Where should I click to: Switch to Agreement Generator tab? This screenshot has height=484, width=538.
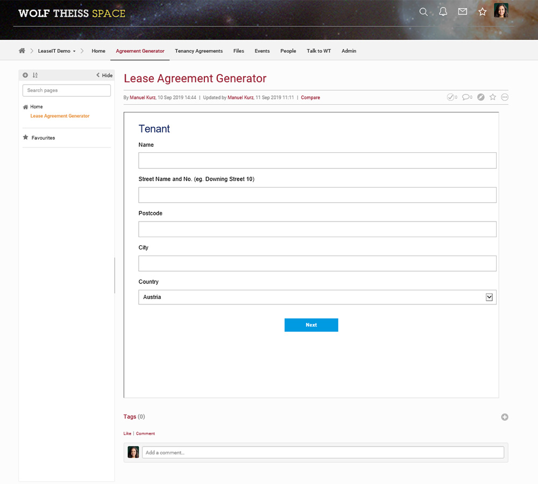click(x=140, y=51)
